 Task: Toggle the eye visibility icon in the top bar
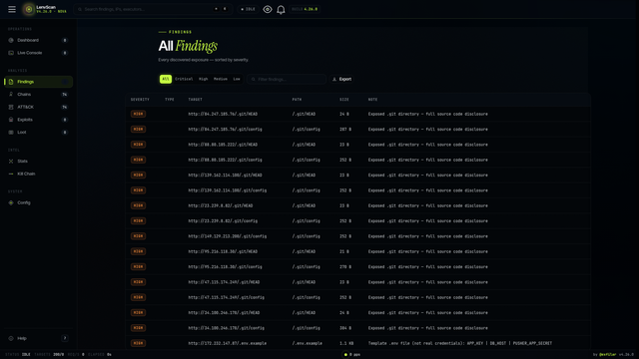tap(268, 9)
